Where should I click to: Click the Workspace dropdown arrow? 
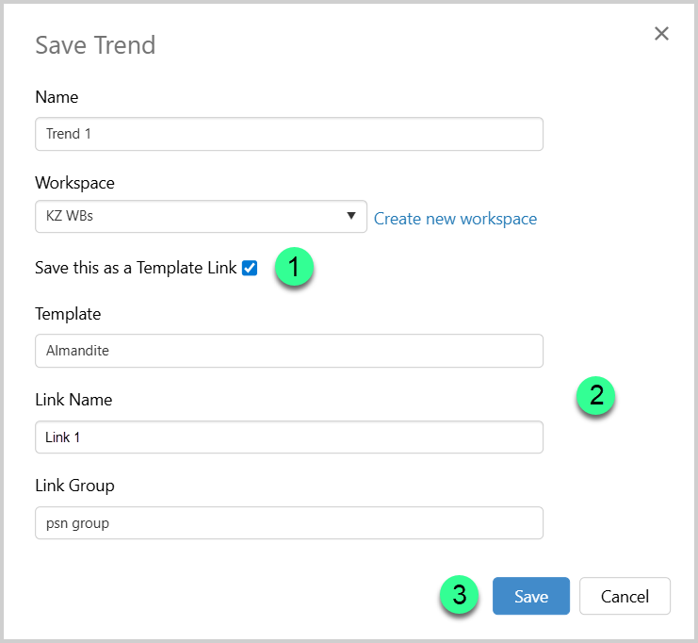pyautogui.click(x=351, y=216)
